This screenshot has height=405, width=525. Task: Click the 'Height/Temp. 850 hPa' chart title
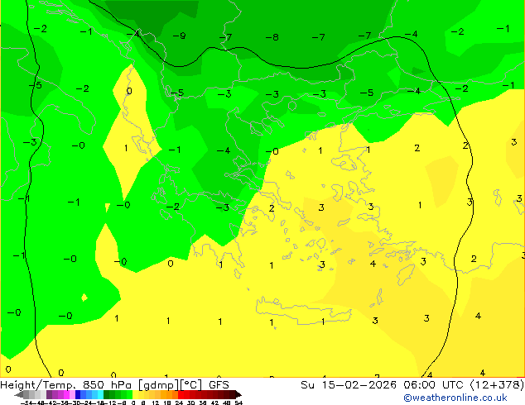tap(67, 385)
